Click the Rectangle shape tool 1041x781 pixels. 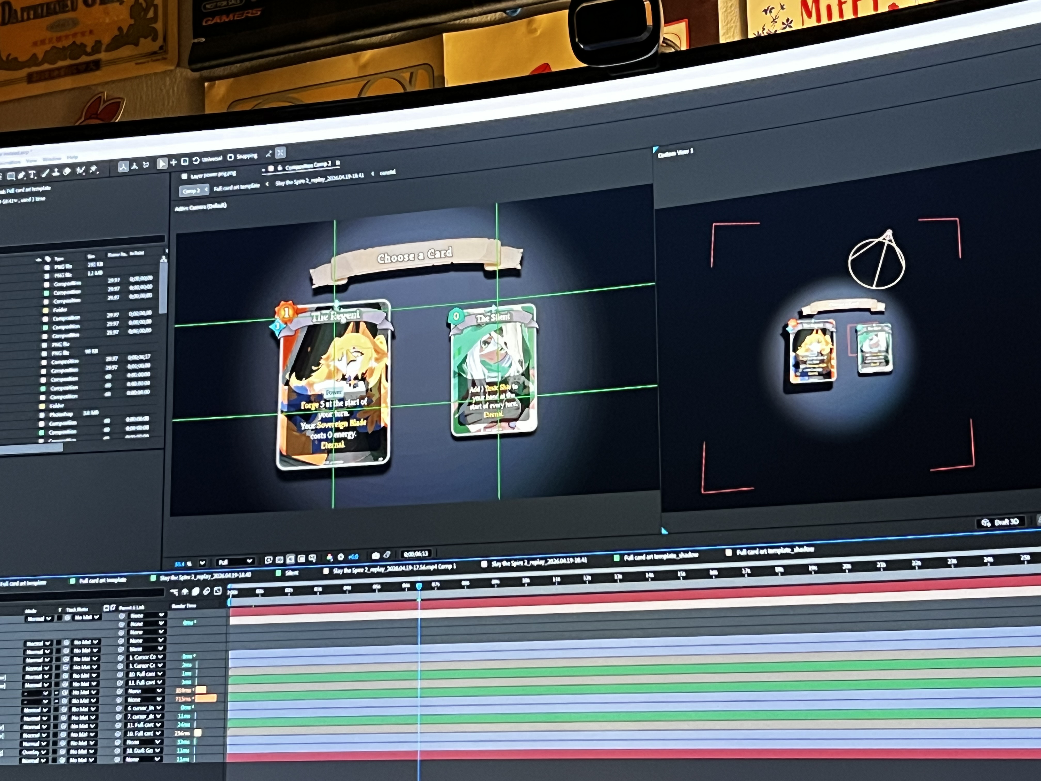10,176
